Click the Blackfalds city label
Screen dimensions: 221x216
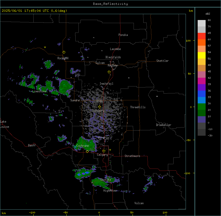click(113, 57)
